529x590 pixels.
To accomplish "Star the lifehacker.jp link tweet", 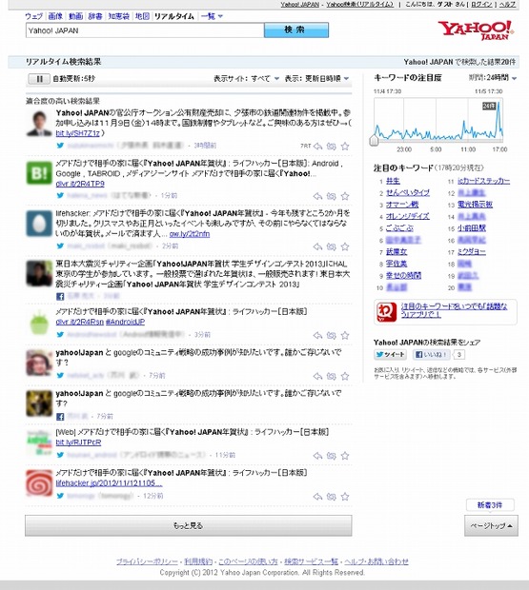I will [345, 497].
